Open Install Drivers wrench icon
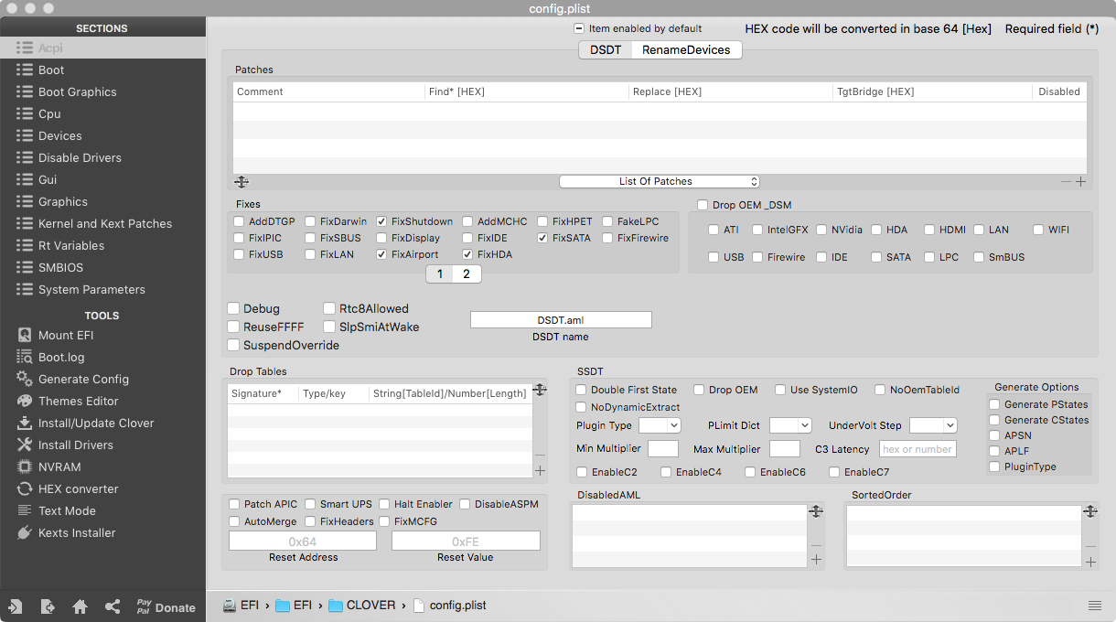 [x=24, y=445]
